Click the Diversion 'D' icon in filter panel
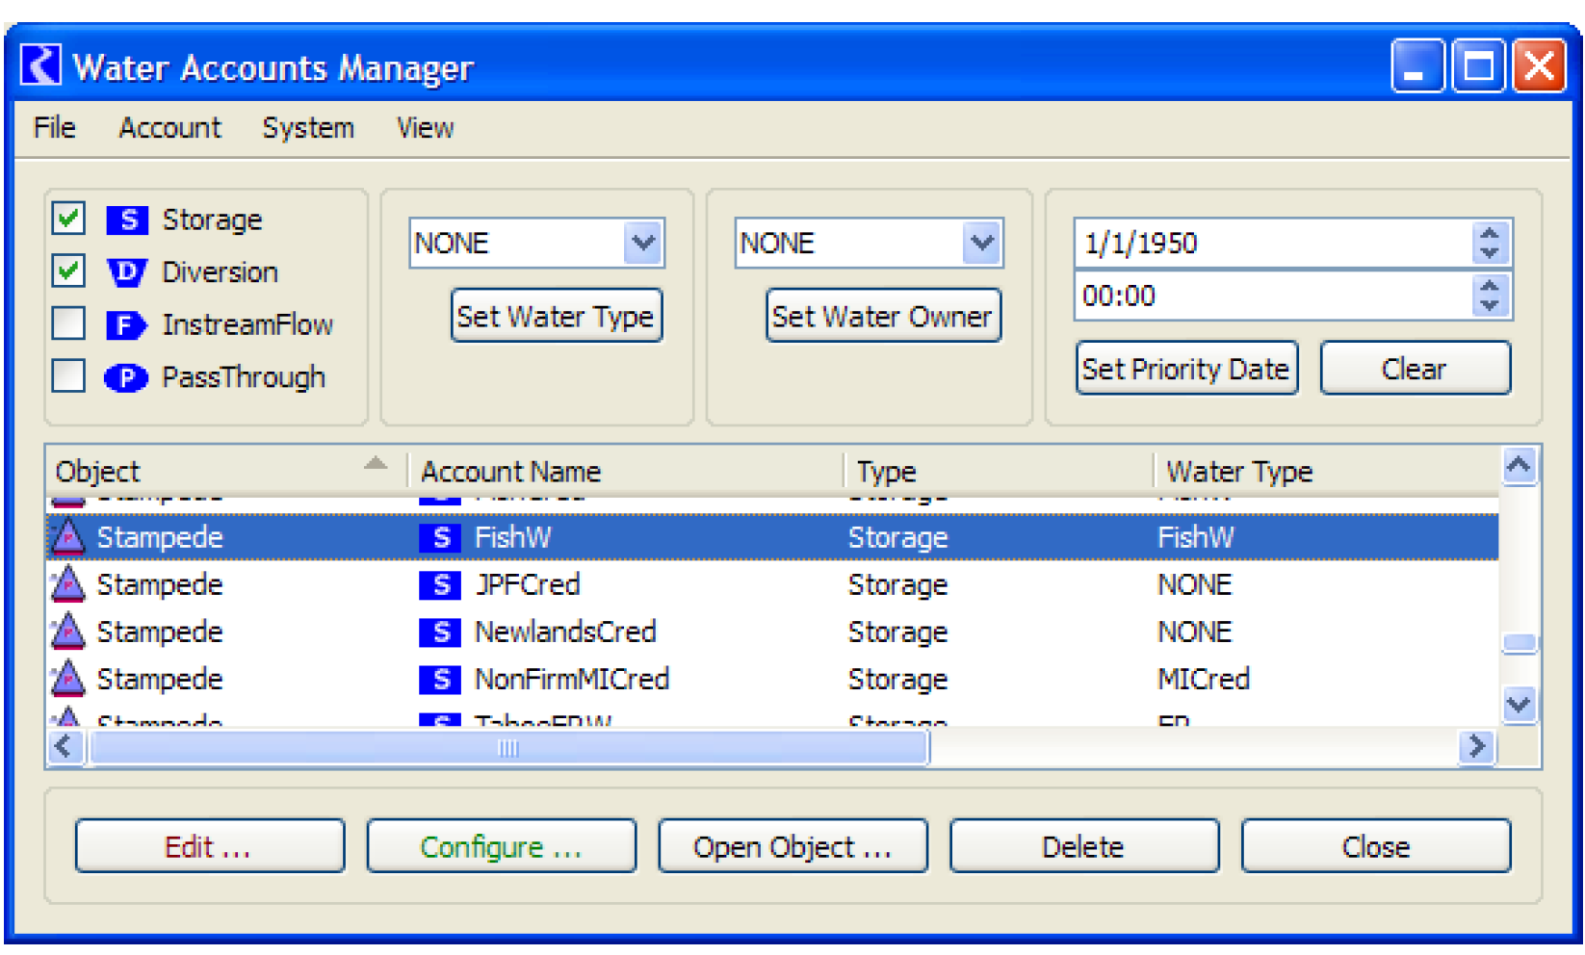Viewport: 1585px width, 955px height. 127,272
